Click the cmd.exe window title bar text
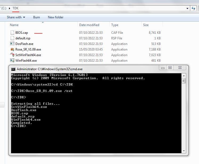The height and width of the screenshot is (164, 199). pyautogui.click(x=50, y=69)
